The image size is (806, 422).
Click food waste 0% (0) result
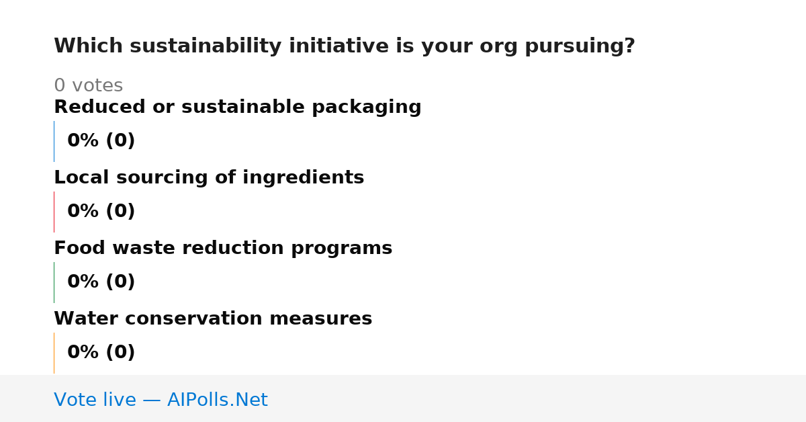coord(101,282)
